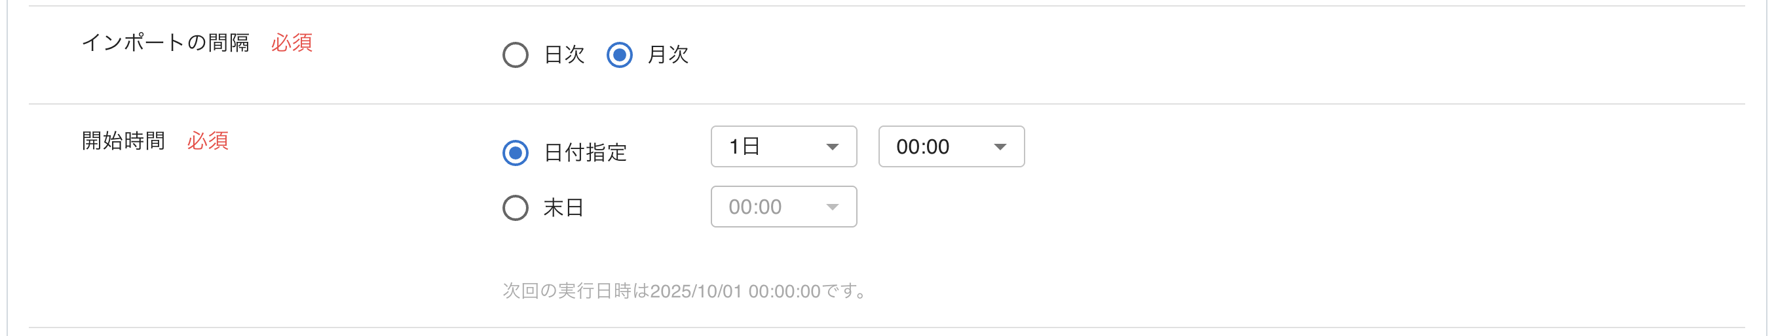The image size is (1774, 336).
Task: Open the 末日 row's 00:00 time dropdown
Action: [783, 207]
